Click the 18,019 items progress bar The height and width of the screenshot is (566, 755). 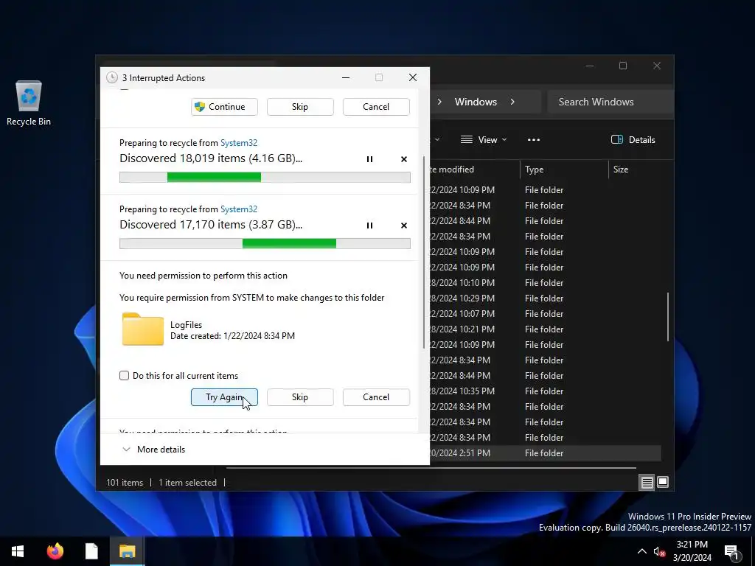click(265, 177)
